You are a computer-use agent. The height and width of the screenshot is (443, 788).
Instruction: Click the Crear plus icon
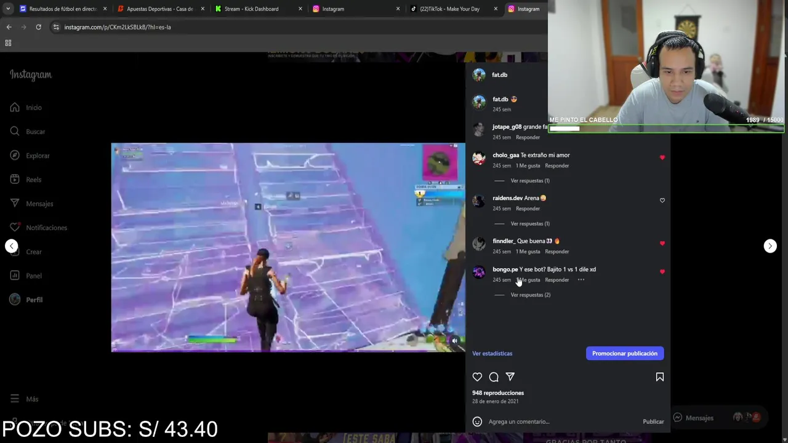click(x=15, y=252)
